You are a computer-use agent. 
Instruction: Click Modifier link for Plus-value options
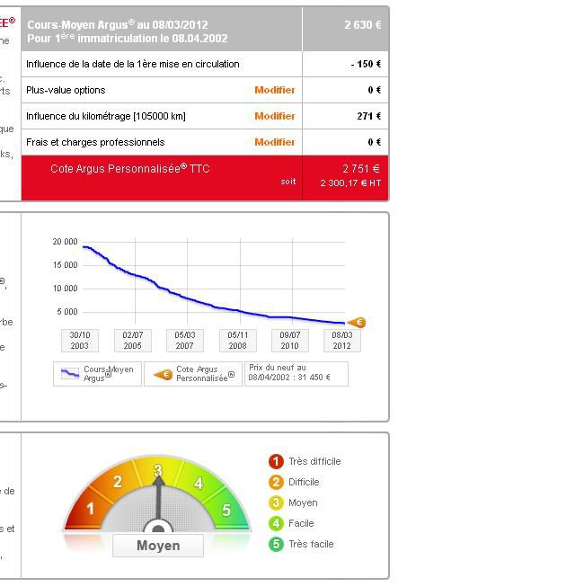pyautogui.click(x=274, y=90)
